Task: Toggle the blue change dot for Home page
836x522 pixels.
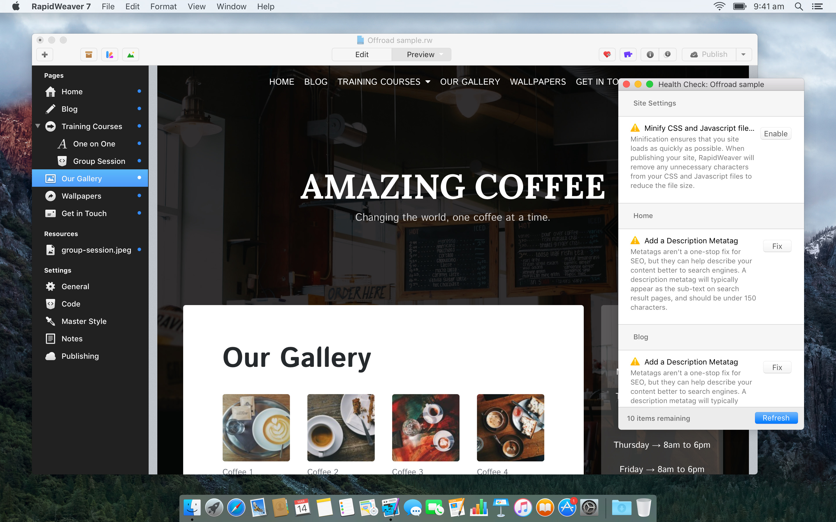Action: click(x=139, y=91)
